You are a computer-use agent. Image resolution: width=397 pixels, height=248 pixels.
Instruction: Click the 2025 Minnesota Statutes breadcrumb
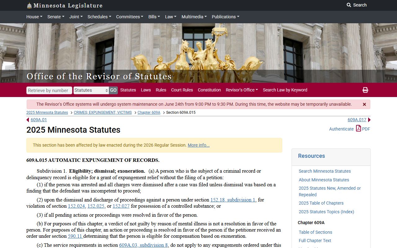47,113
